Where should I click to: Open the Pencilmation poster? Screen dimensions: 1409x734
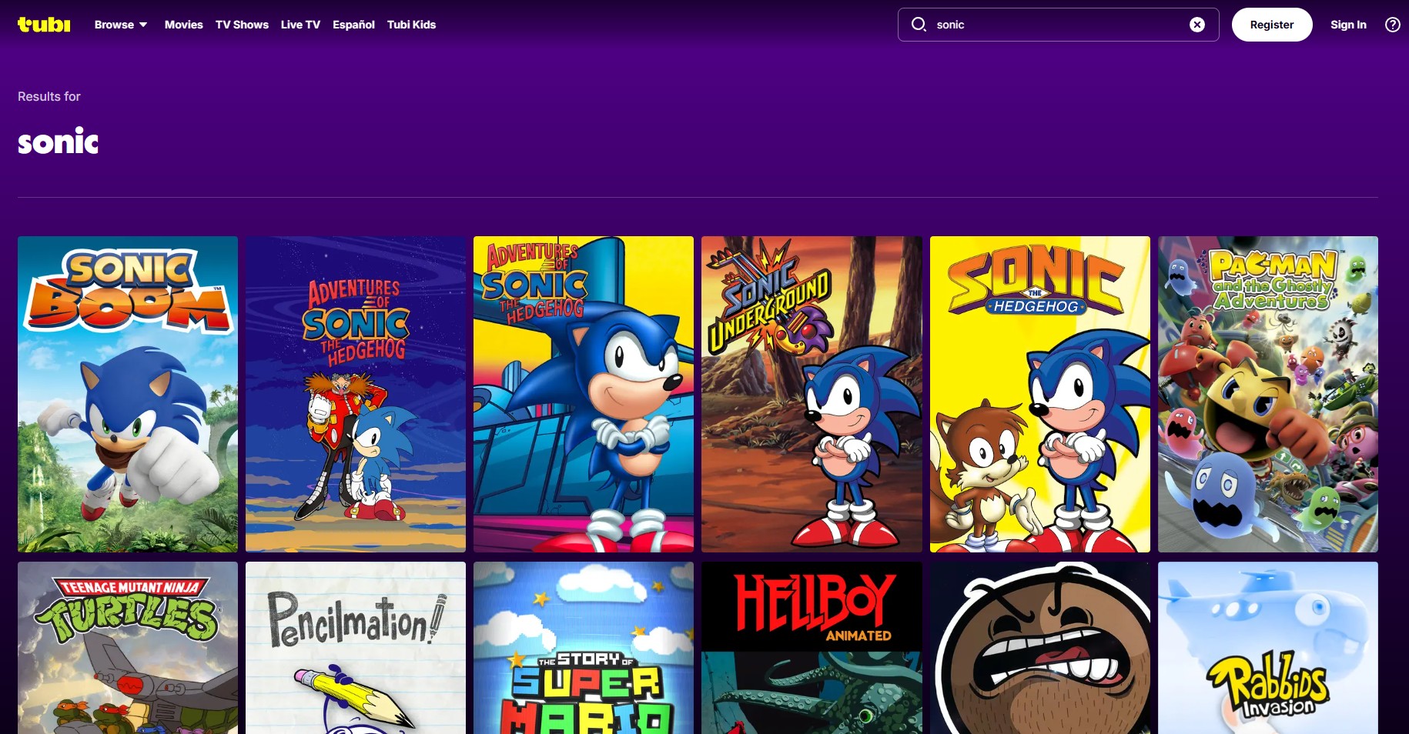[x=356, y=648]
